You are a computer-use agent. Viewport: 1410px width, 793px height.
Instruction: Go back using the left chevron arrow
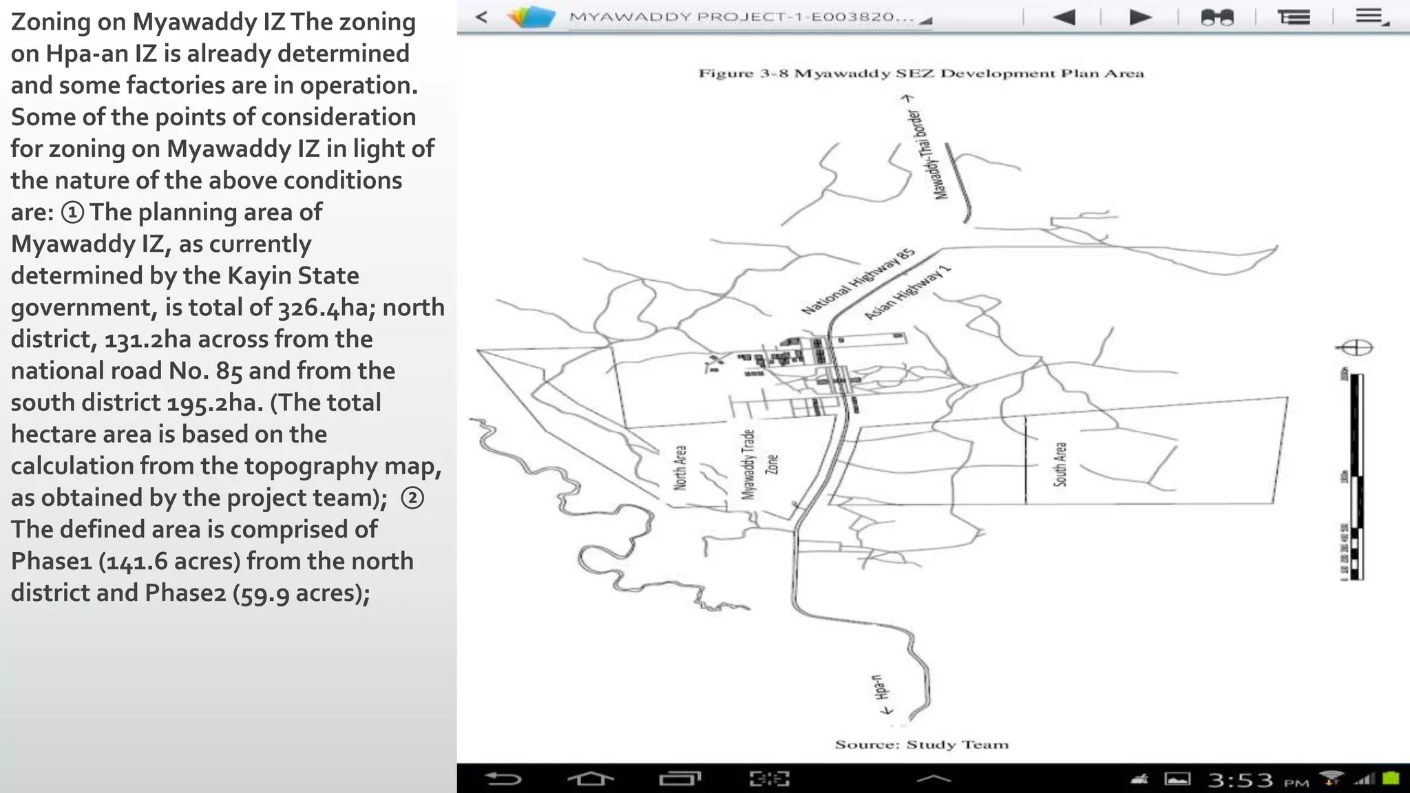point(482,17)
